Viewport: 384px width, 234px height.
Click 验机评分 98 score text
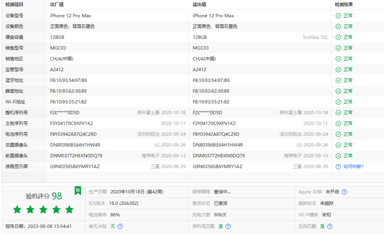click(x=44, y=196)
